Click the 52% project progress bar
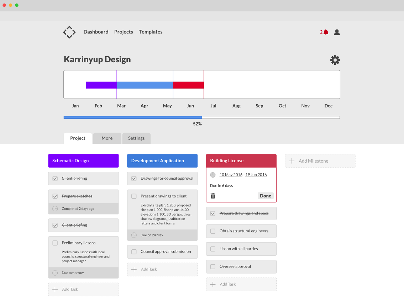404x302 pixels. (x=202, y=117)
